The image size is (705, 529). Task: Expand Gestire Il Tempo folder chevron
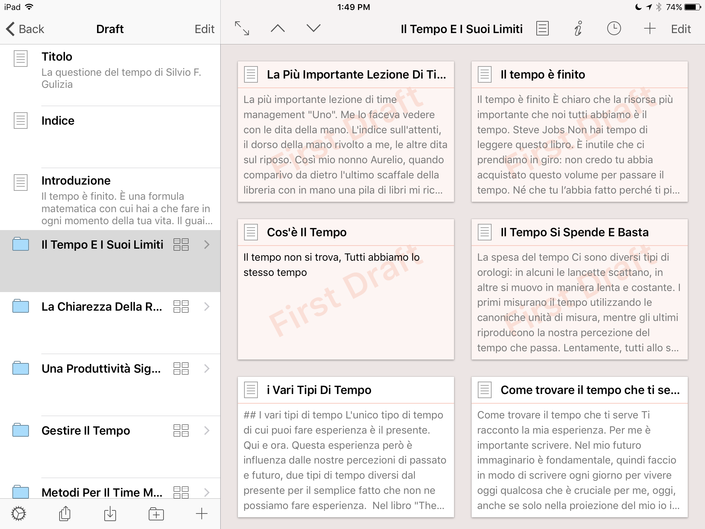click(x=207, y=431)
